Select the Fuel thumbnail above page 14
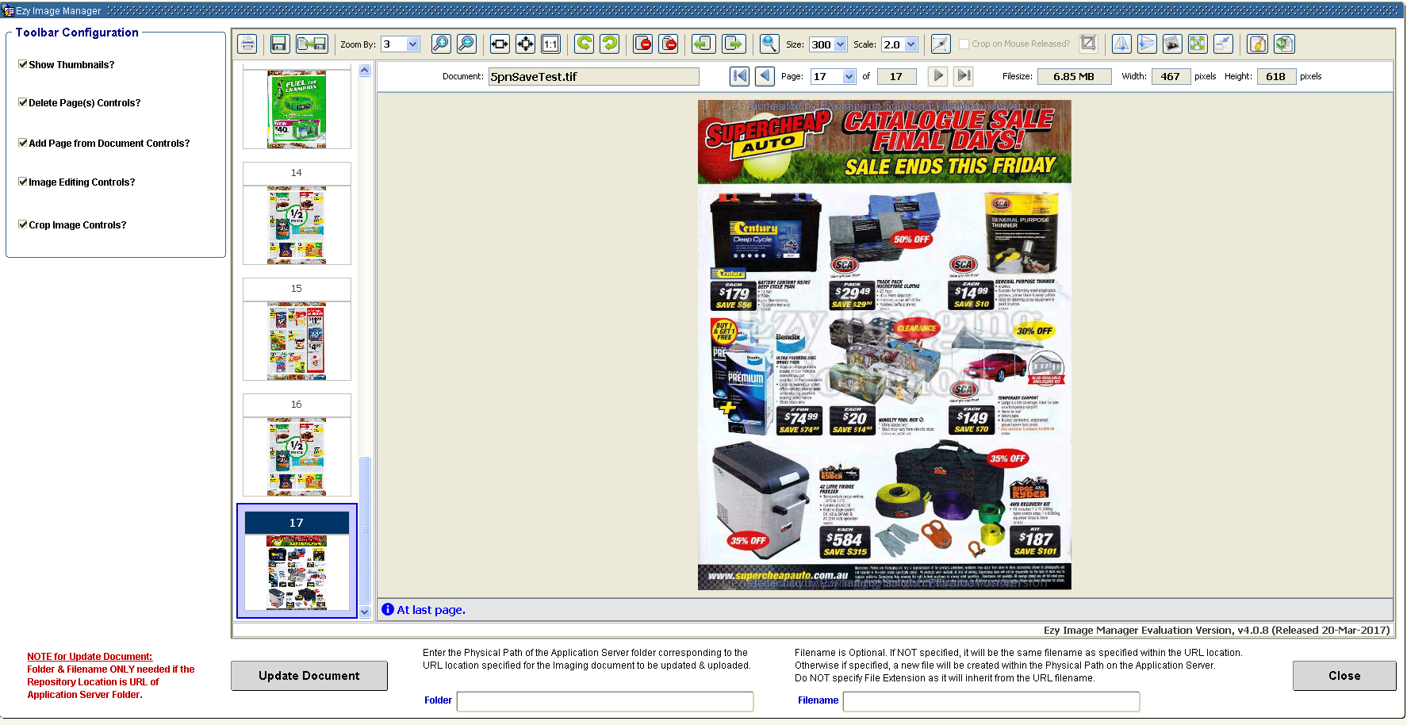1407x725 pixels. 297,109
